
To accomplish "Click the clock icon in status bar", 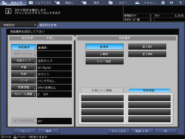I will point(2,137).
